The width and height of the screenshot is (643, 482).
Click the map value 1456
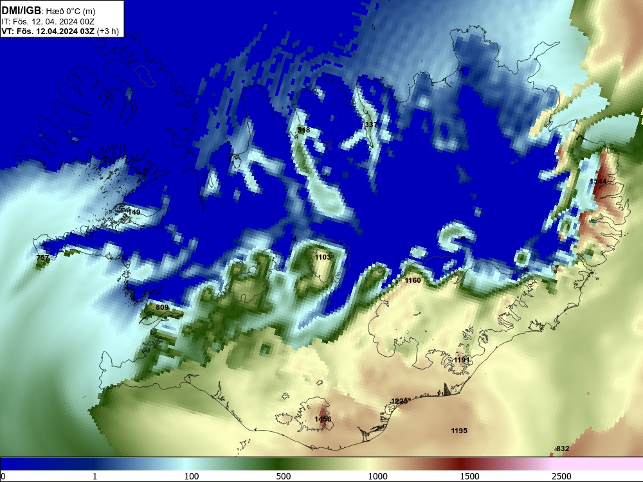coord(323,419)
